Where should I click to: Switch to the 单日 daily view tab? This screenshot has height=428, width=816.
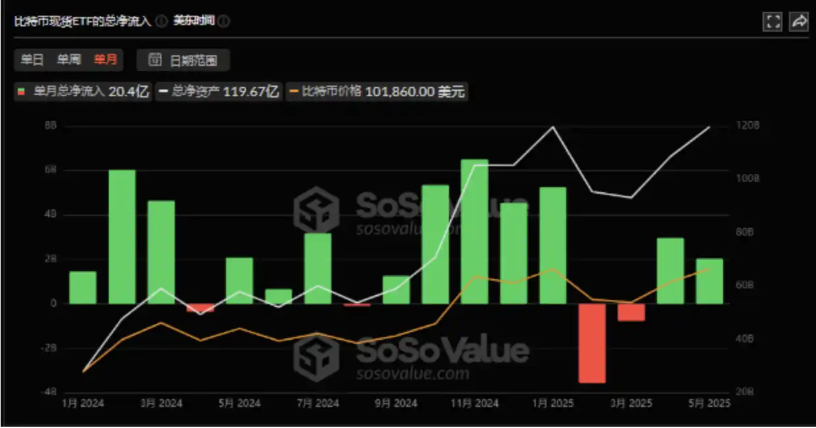tap(32, 60)
